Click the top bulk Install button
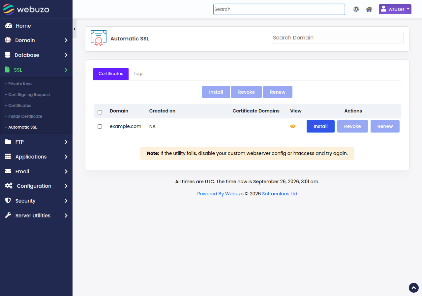The image size is (422, 296). click(x=216, y=92)
